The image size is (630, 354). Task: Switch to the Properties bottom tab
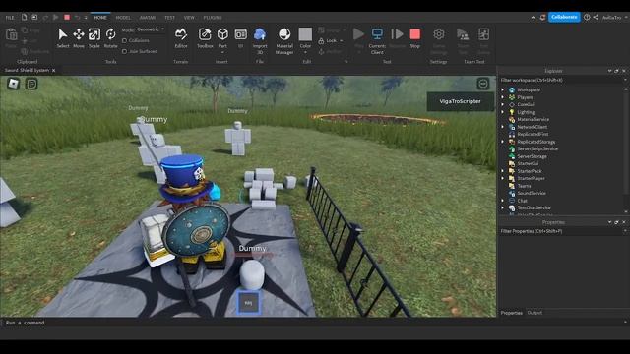tap(511, 313)
